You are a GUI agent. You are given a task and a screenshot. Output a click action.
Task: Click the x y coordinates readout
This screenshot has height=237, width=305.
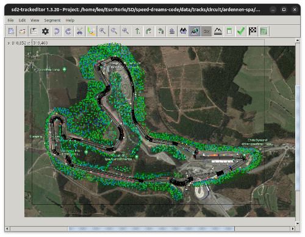[x=27, y=43]
